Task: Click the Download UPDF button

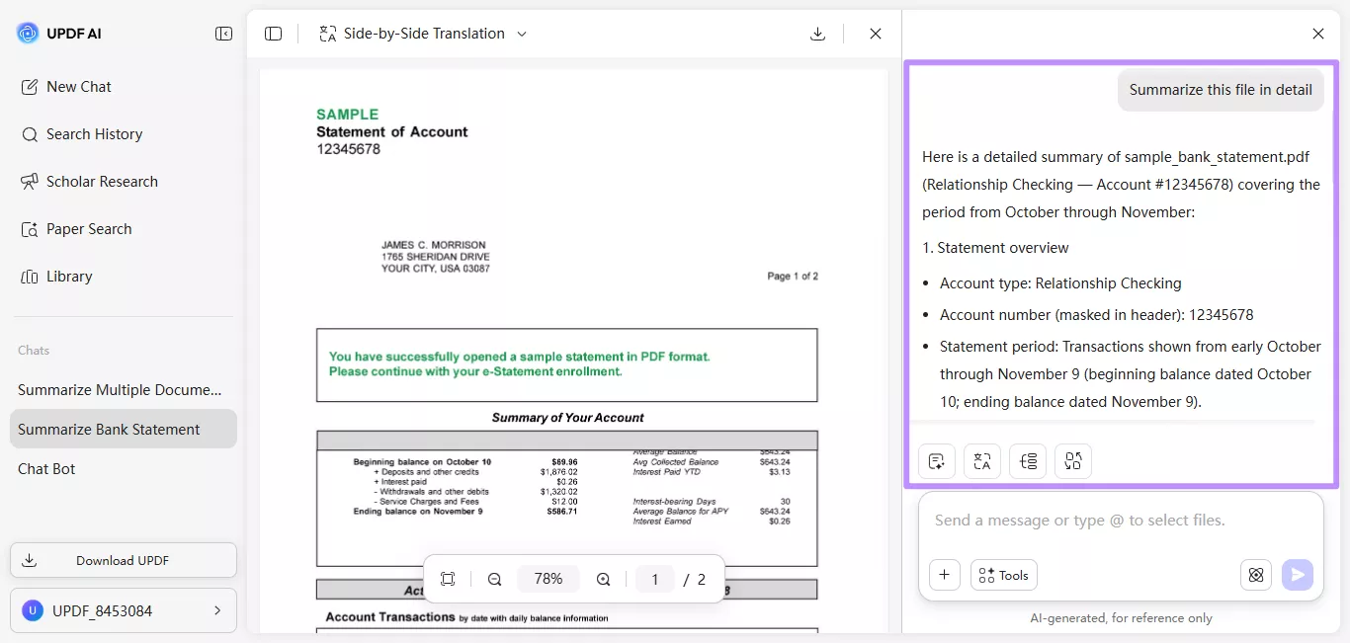Action: click(x=123, y=560)
